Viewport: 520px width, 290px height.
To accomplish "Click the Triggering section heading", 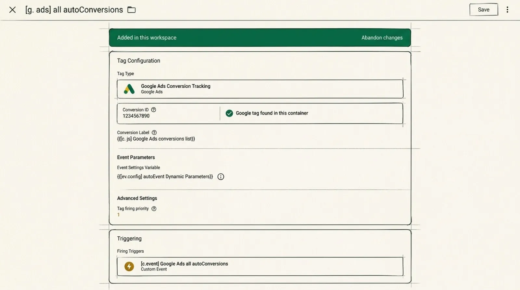I will point(129,239).
